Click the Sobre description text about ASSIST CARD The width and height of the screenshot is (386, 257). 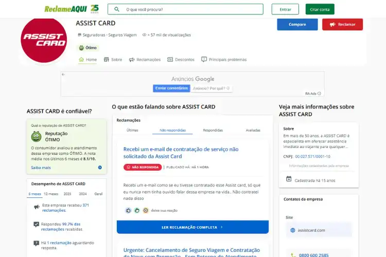point(317,141)
